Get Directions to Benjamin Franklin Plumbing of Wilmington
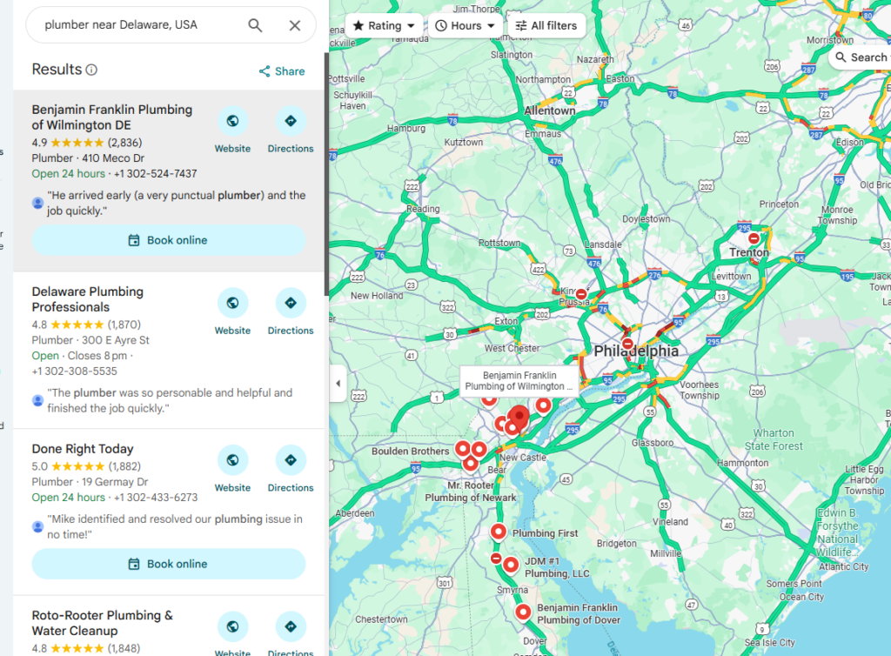 click(x=291, y=121)
